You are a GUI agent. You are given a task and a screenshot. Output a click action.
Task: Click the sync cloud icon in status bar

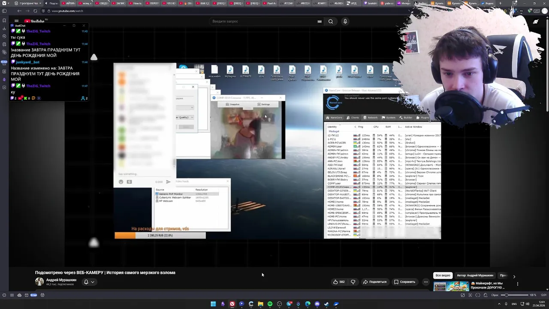click(19, 295)
